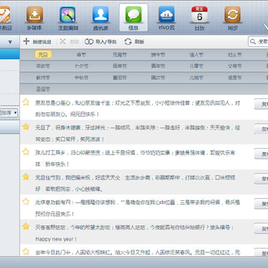
Task: Click message text starting 去年今日此门中
Action: click(x=138, y=252)
